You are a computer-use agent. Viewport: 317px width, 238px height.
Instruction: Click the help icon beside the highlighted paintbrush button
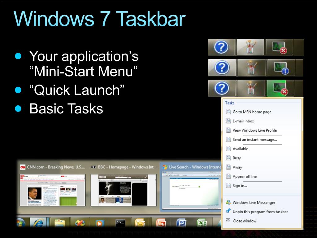(221, 47)
